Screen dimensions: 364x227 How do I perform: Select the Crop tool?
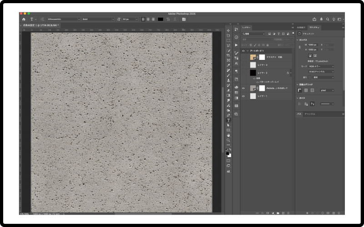coord(228,55)
